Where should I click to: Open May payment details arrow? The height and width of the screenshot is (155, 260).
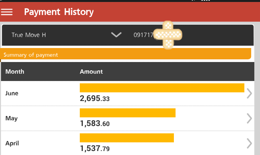pyautogui.click(x=249, y=119)
